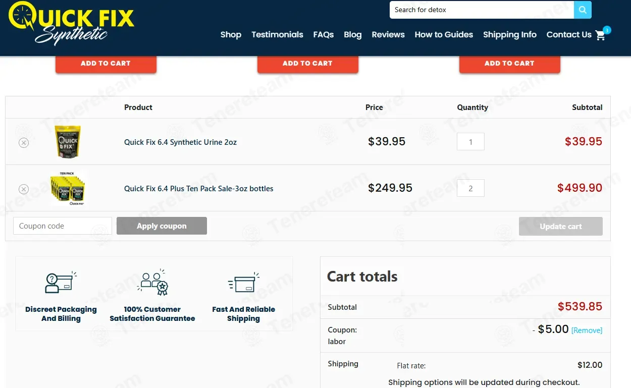Open the How to Guides menu
631x388 pixels.
point(444,35)
